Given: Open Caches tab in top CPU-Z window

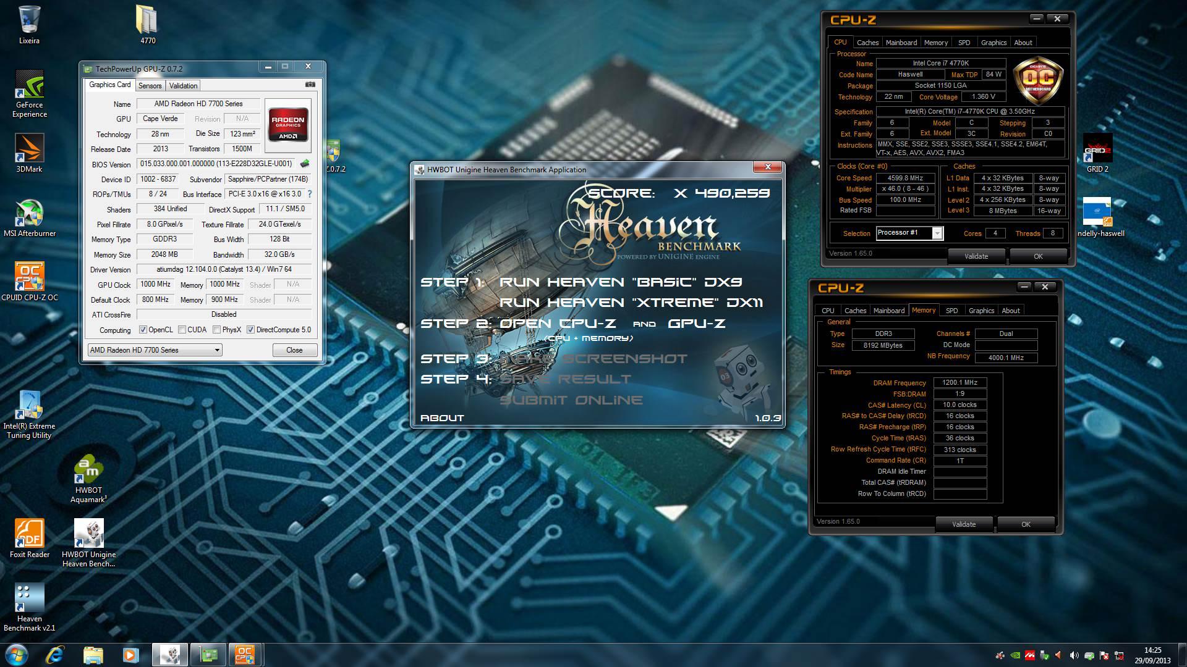Looking at the screenshot, I should pyautogui.click(x=867, y=43).
